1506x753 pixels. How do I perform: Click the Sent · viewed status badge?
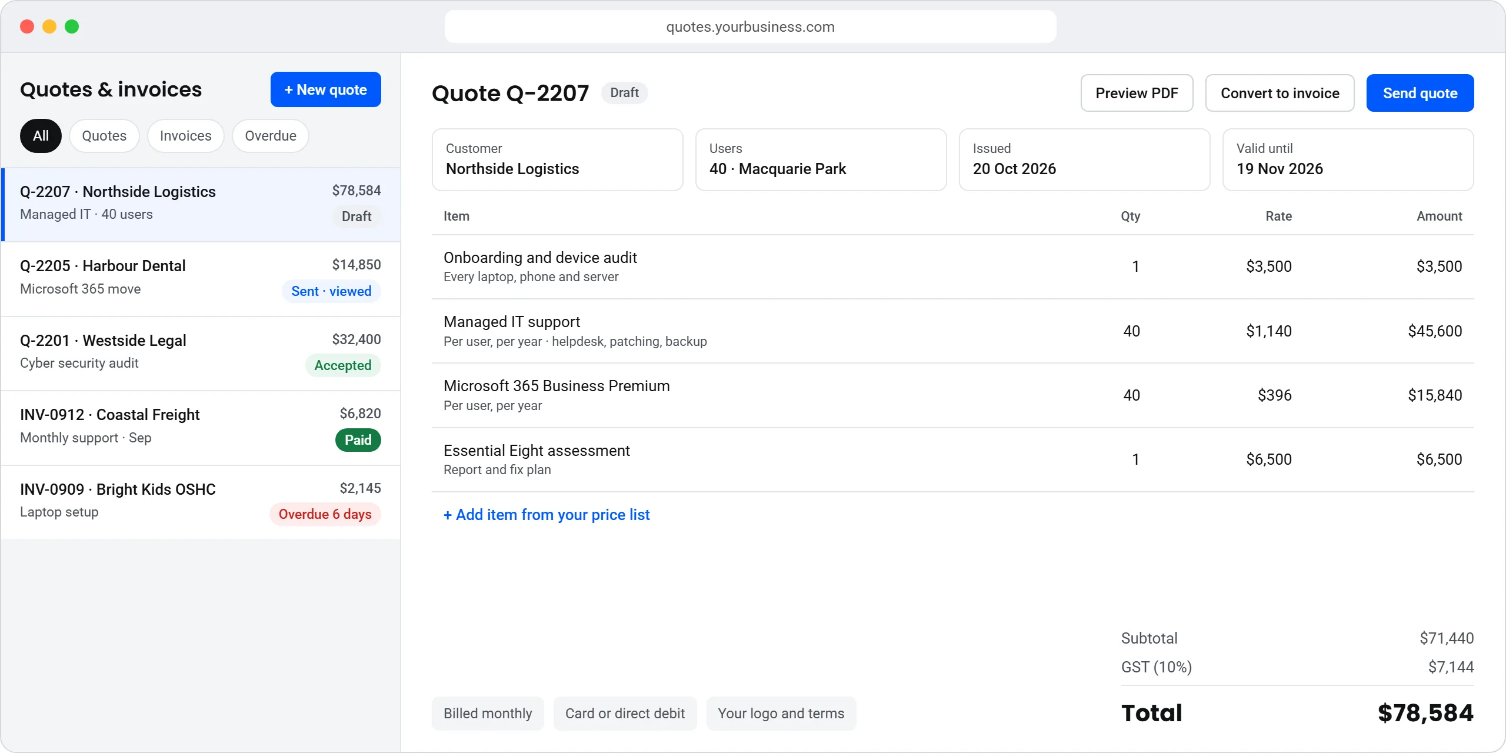click(331, 291)
